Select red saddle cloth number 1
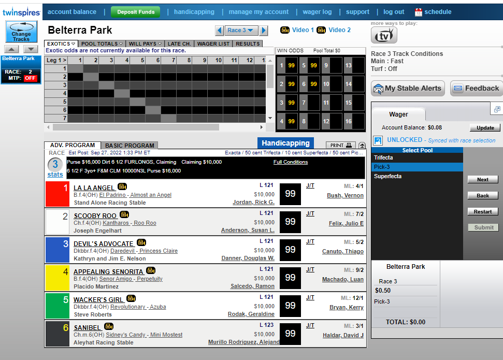 click(58, 194)
